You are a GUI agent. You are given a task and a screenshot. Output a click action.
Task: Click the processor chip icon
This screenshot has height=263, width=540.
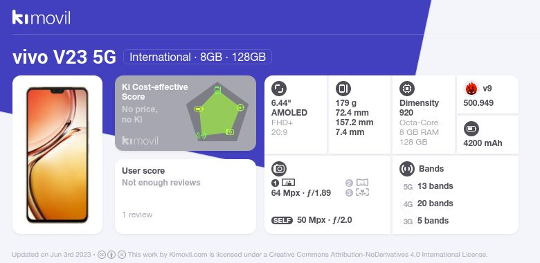[x=407, y=89]
